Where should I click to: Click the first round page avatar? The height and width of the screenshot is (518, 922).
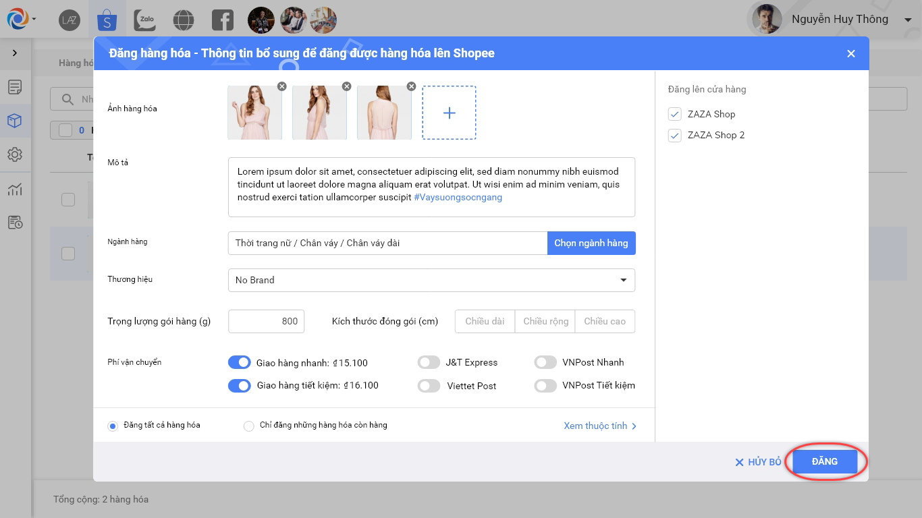point(261,20)
